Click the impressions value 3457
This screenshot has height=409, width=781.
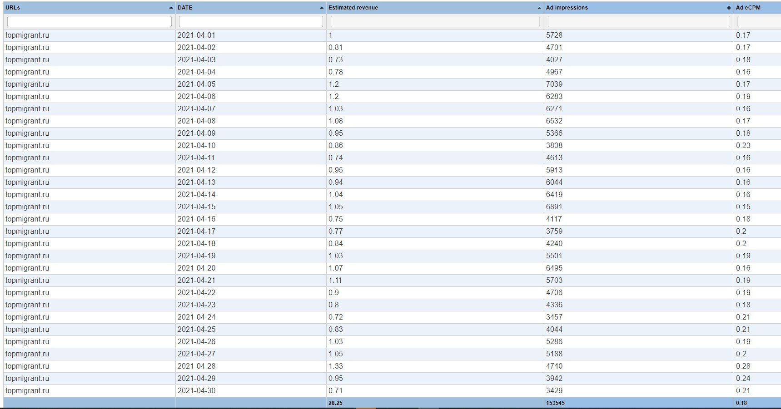tap(554, 317)
